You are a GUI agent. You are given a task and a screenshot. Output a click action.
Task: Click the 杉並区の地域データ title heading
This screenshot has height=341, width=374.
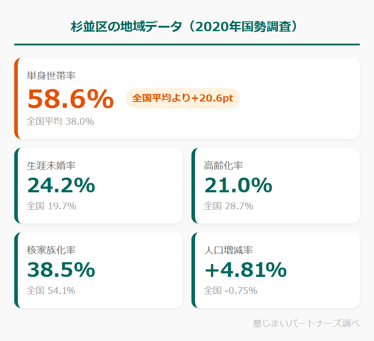[187, 26]
